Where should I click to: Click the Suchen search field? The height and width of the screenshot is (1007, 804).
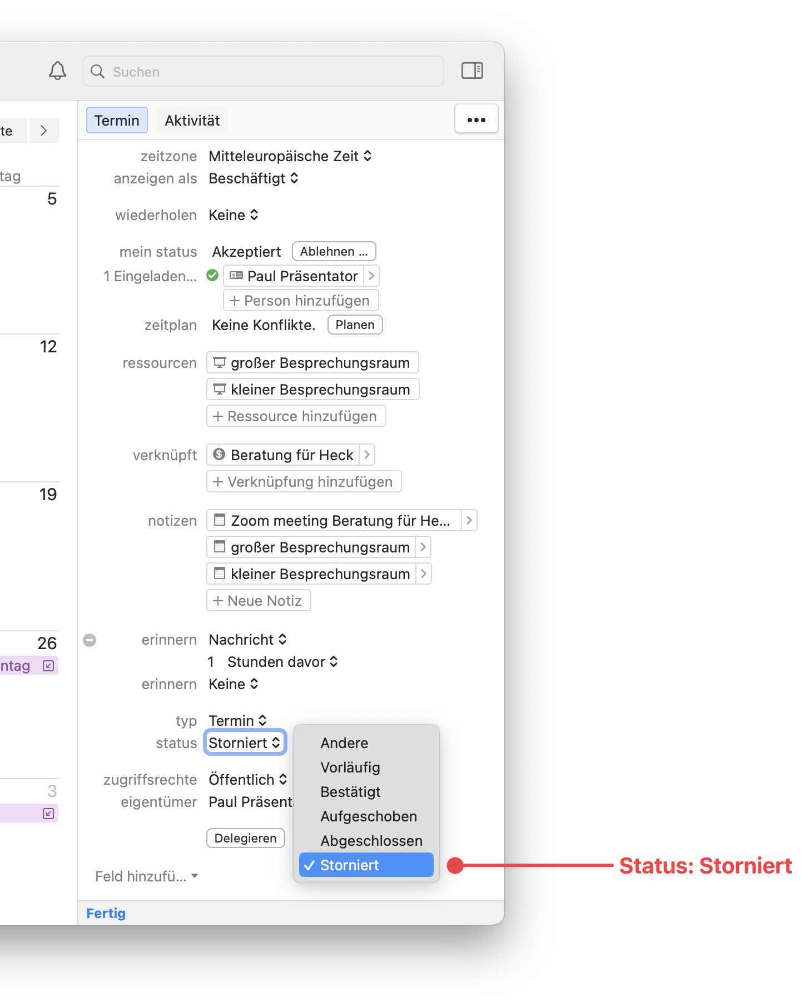264,72
